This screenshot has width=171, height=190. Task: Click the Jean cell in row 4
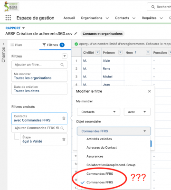tap(106, 85)
